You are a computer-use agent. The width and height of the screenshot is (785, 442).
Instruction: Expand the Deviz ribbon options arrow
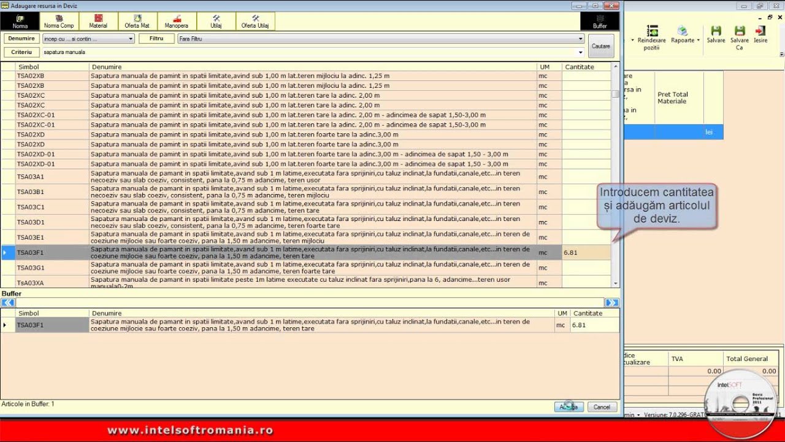(781, 54)
